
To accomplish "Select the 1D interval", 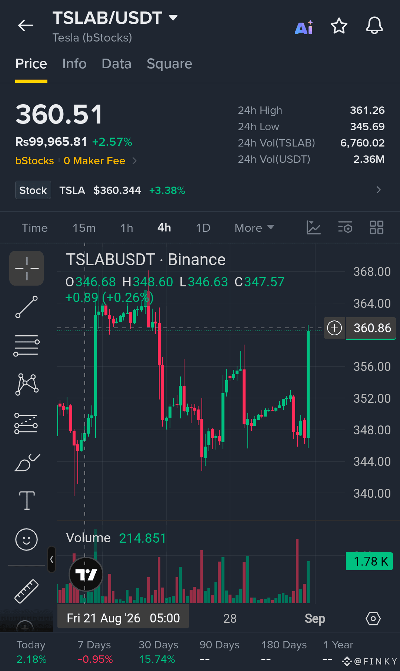I will point(203,228).
